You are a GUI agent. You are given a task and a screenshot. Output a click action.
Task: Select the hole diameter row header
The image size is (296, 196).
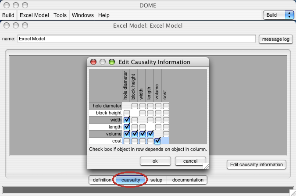106,106
